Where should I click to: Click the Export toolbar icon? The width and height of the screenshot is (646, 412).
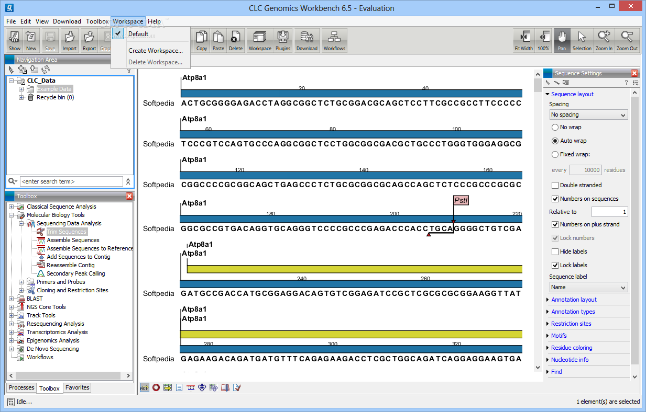(89, 40)
